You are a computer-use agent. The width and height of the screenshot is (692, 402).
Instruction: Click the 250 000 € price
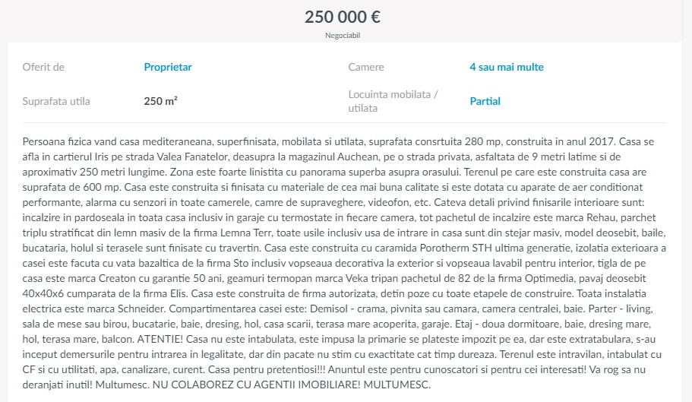pyautogui.click(x=343, y=17)
